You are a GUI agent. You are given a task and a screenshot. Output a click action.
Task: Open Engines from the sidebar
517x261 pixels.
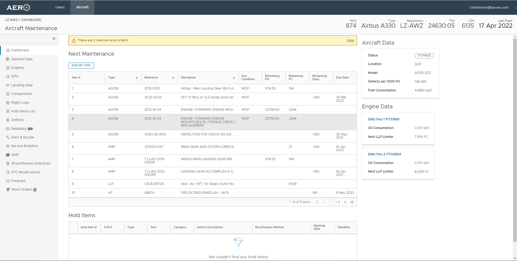point(18,68)
